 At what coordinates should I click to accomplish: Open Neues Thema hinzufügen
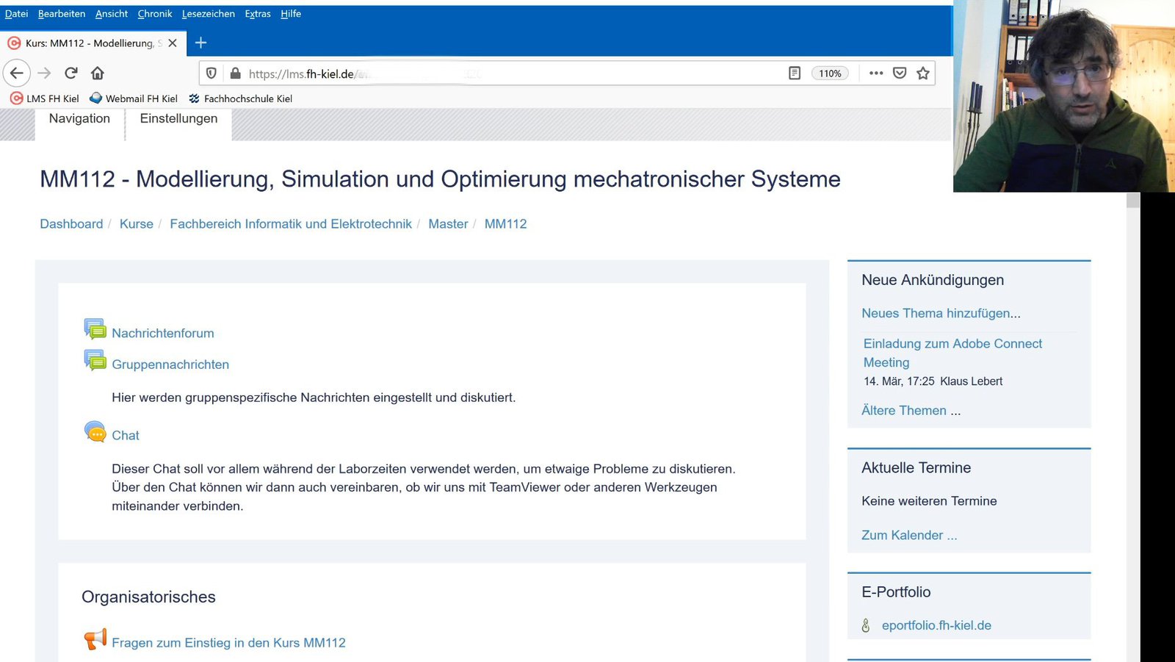coord(941,313)
